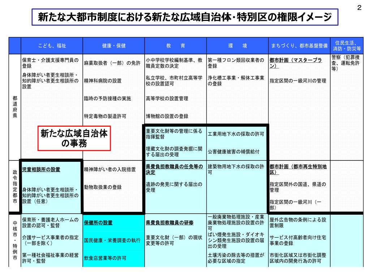Click underlined 県費負担教職員の任免等の決定 text
370x278 pixels.
pyautogui.click(x=175, y=169)
